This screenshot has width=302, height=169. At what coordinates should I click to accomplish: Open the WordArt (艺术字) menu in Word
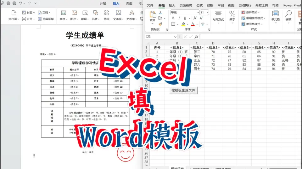pos(131,15)
